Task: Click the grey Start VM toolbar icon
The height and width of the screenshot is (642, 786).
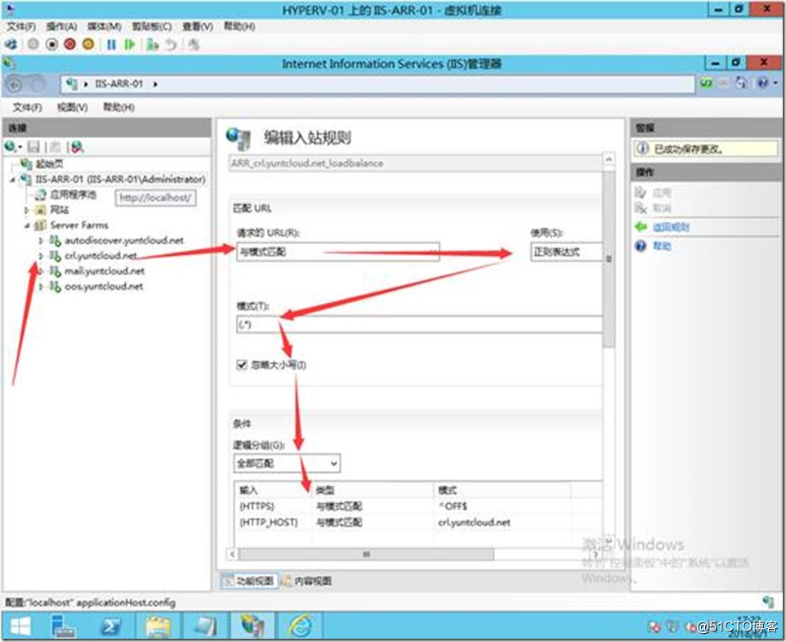Action: (33, 45)
